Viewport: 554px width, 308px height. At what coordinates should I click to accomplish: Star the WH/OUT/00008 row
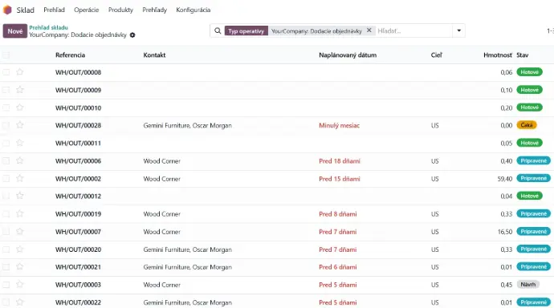(20, 72)
